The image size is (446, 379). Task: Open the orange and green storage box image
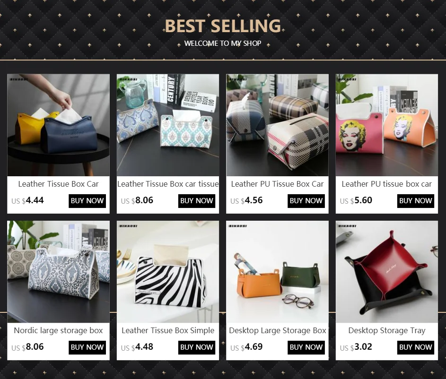pos(277,272)
